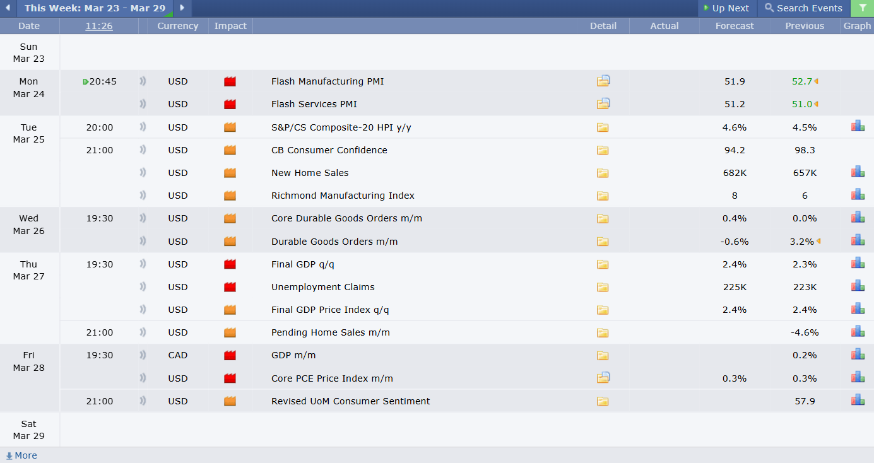This screenshot has height=463, width=874.
Task: Open Search Events
Action: 803,8
